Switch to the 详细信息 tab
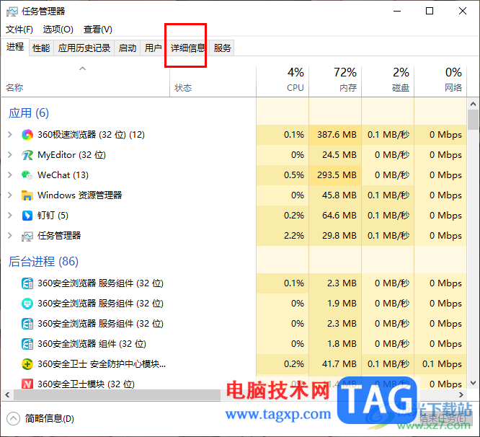The width and height of the screenshot is (480, 437). pyautogui.click(x=187, y=48)
